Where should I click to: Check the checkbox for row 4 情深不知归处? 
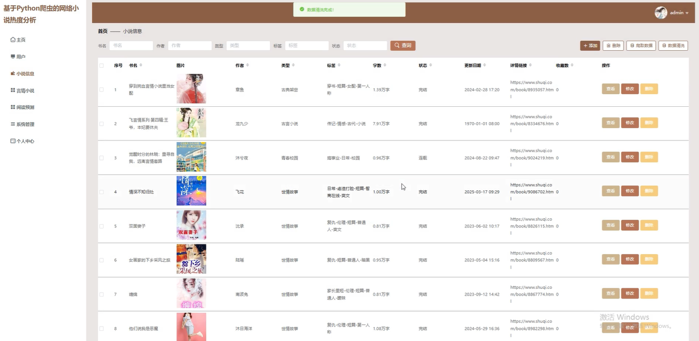point(102,192)
